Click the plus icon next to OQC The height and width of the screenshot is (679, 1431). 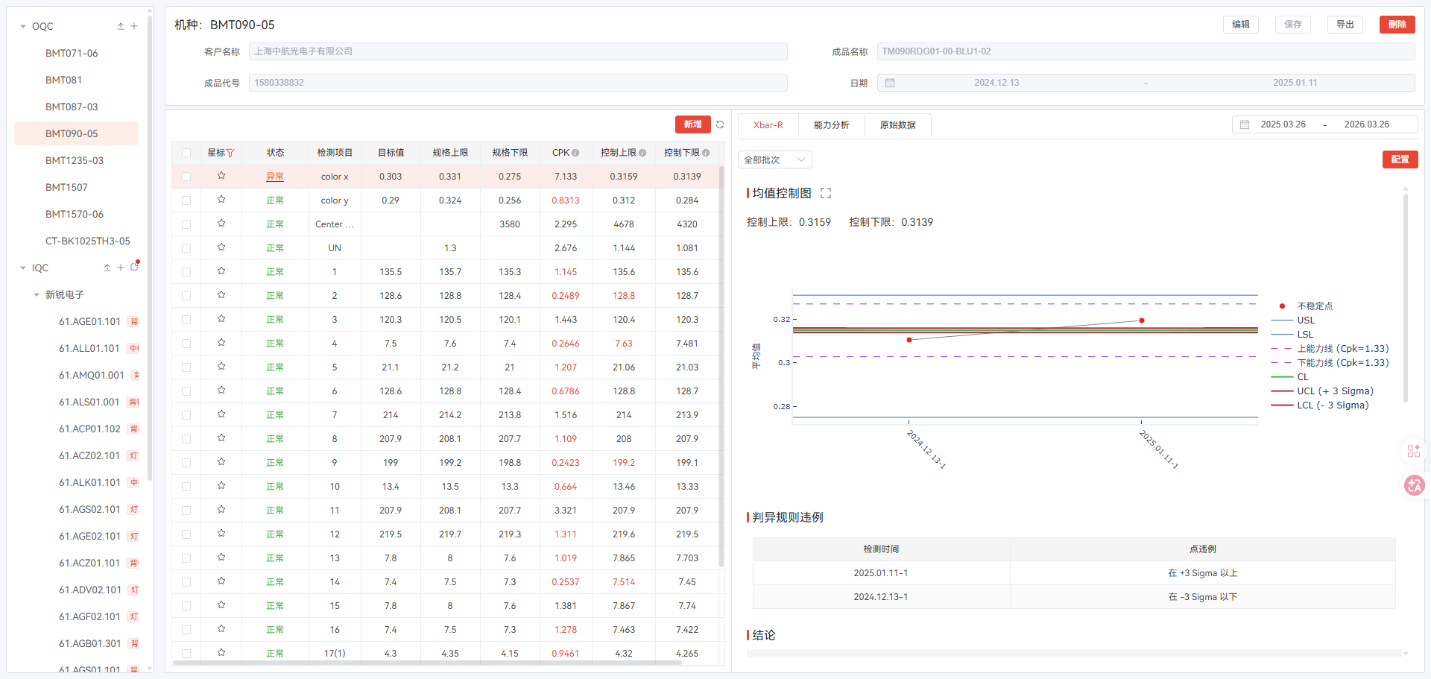[x=134, y=26]
